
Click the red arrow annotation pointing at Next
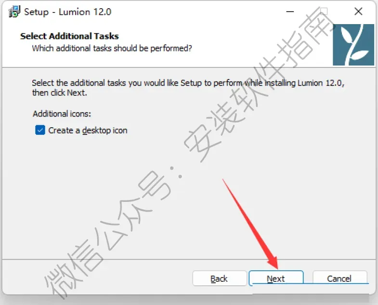(251, 224)
